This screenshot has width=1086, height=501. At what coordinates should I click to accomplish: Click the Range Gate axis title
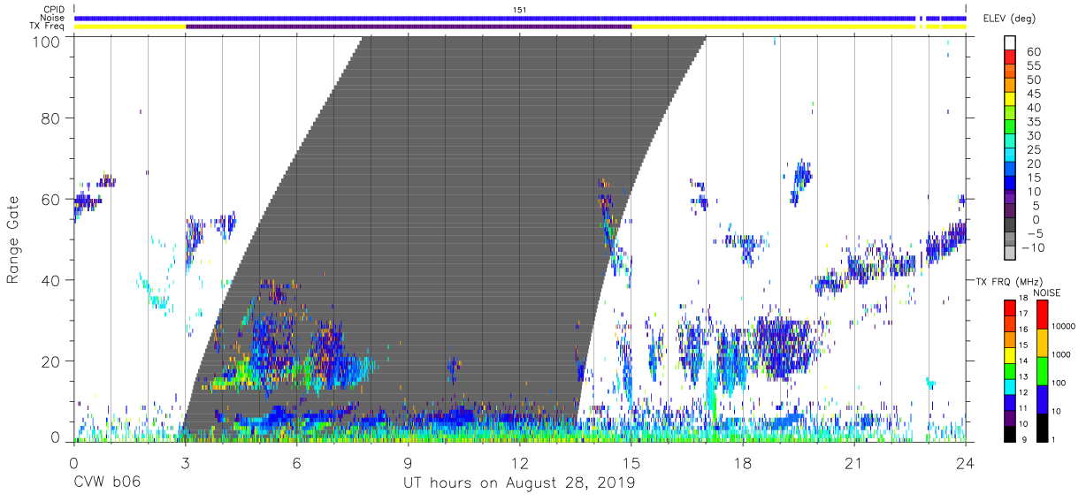pos(13,240)
